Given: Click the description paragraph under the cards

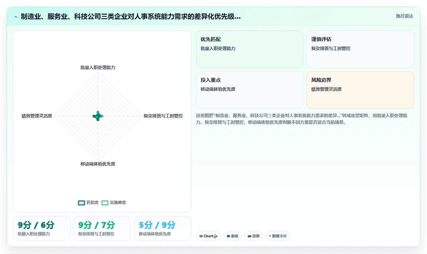Looking at the screenshot, I should coord(302,119).
